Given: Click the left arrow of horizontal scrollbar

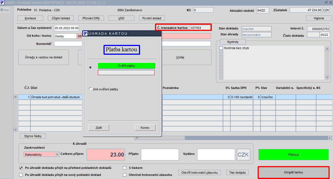Looking at the screenshot, I should [137, 138].
